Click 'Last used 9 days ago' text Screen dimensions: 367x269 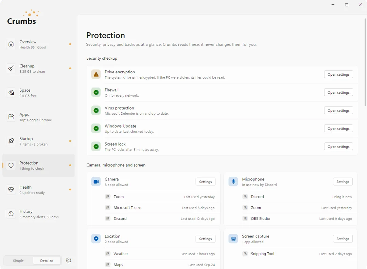pos(335,219)
